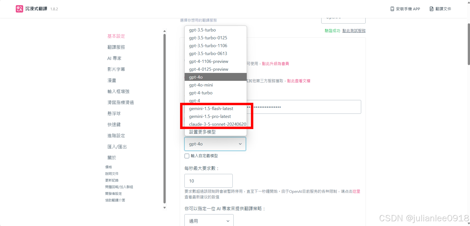The width and height of the screenshot is (470, 226).
Task: Click the sidebar scroll up arrow
Action: [164, 31]
